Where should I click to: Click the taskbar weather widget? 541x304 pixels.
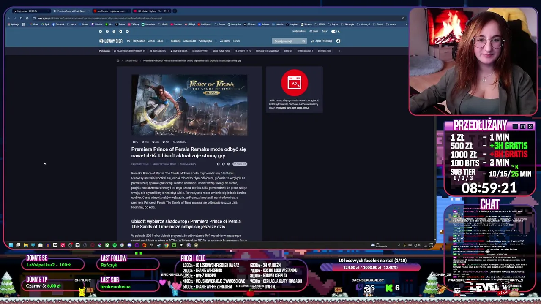[379, 245]
